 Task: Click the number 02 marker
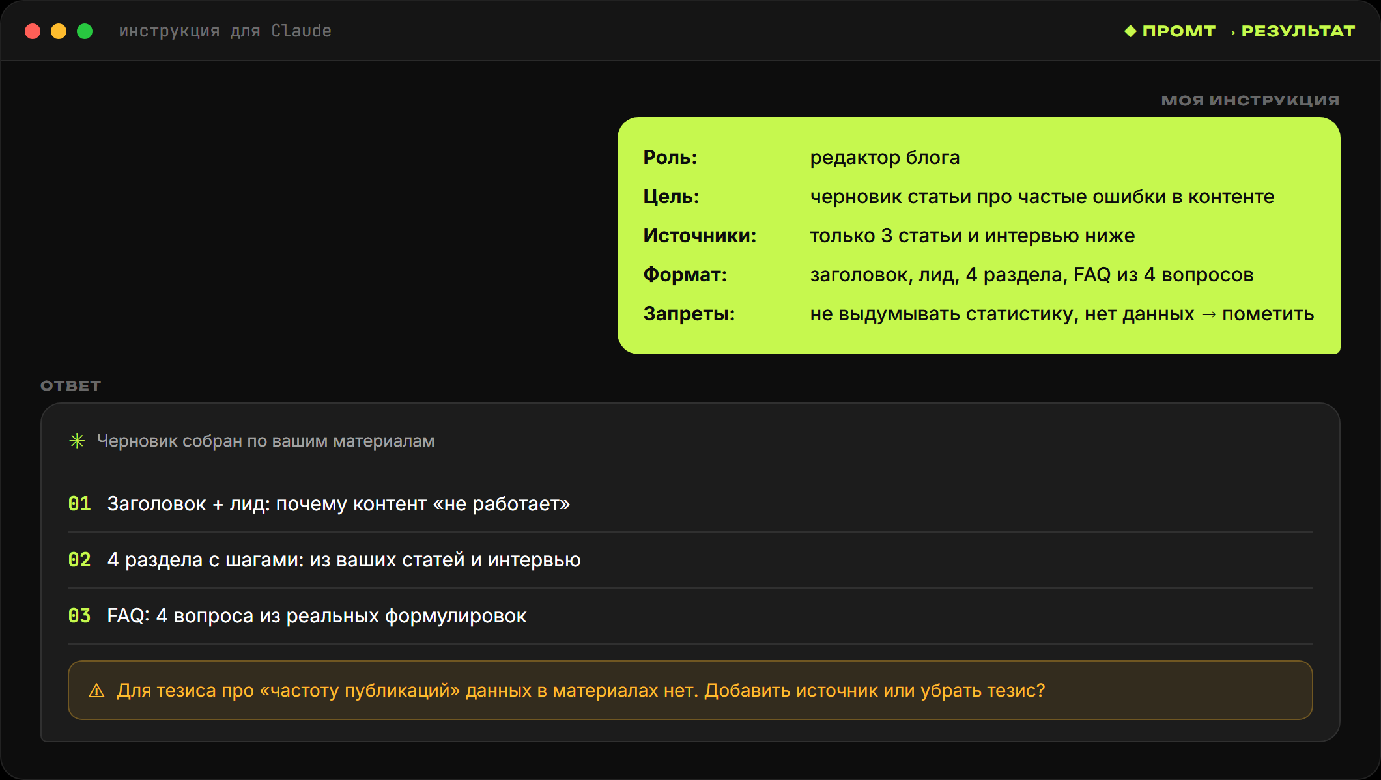click(x=79, y=560)
